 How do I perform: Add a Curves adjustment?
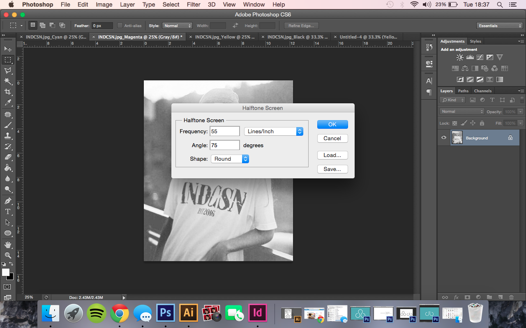(480, 57)
